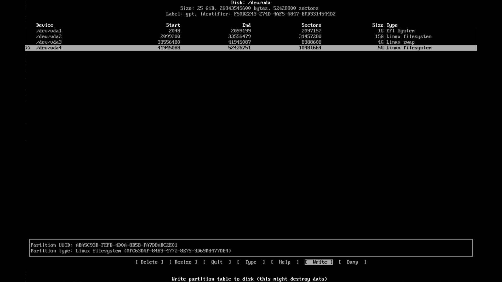Click the highlighted /dev/vda4 row
The height and width of the screenshot is (282, 502).
tap(251, 48)
